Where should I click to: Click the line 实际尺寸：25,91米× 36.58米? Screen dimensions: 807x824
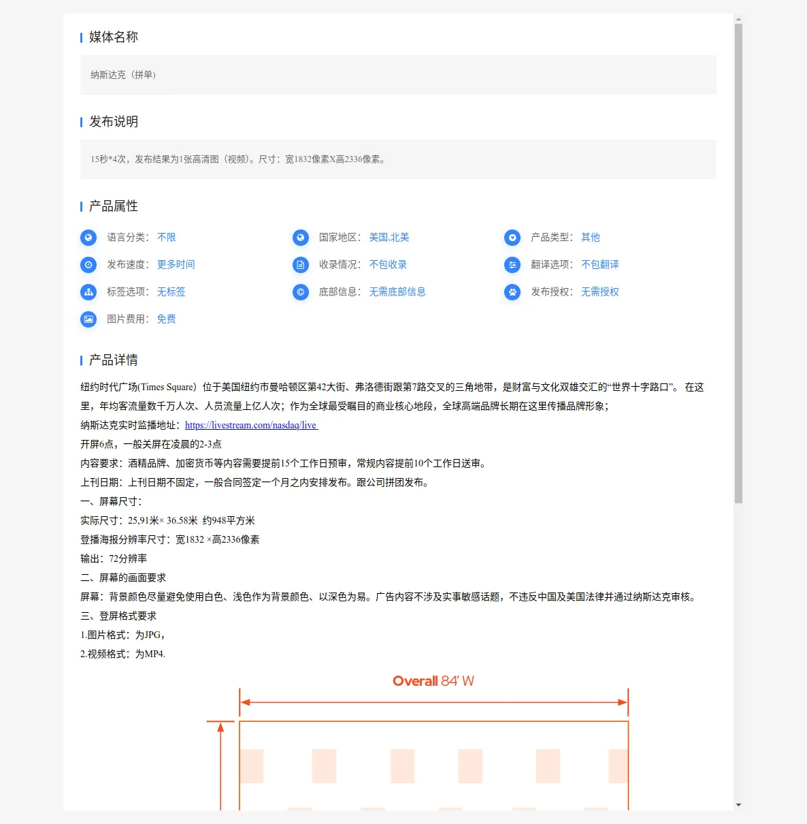click(168, 520)
